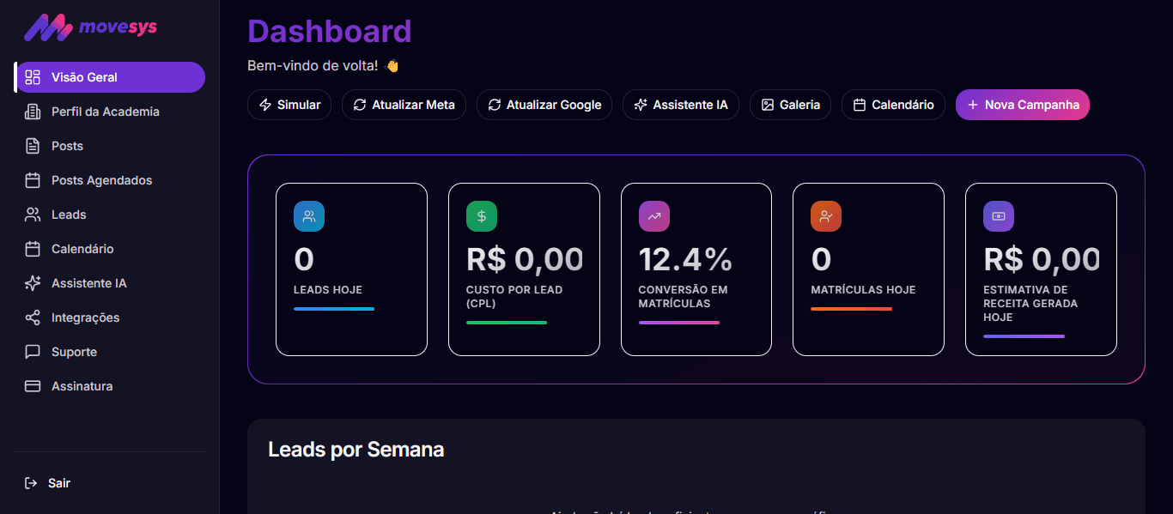Image resolution: width=1173 pixels, height=514 pixels.
Task: Select Integrações in the sidebar
Action: point(85,317)
